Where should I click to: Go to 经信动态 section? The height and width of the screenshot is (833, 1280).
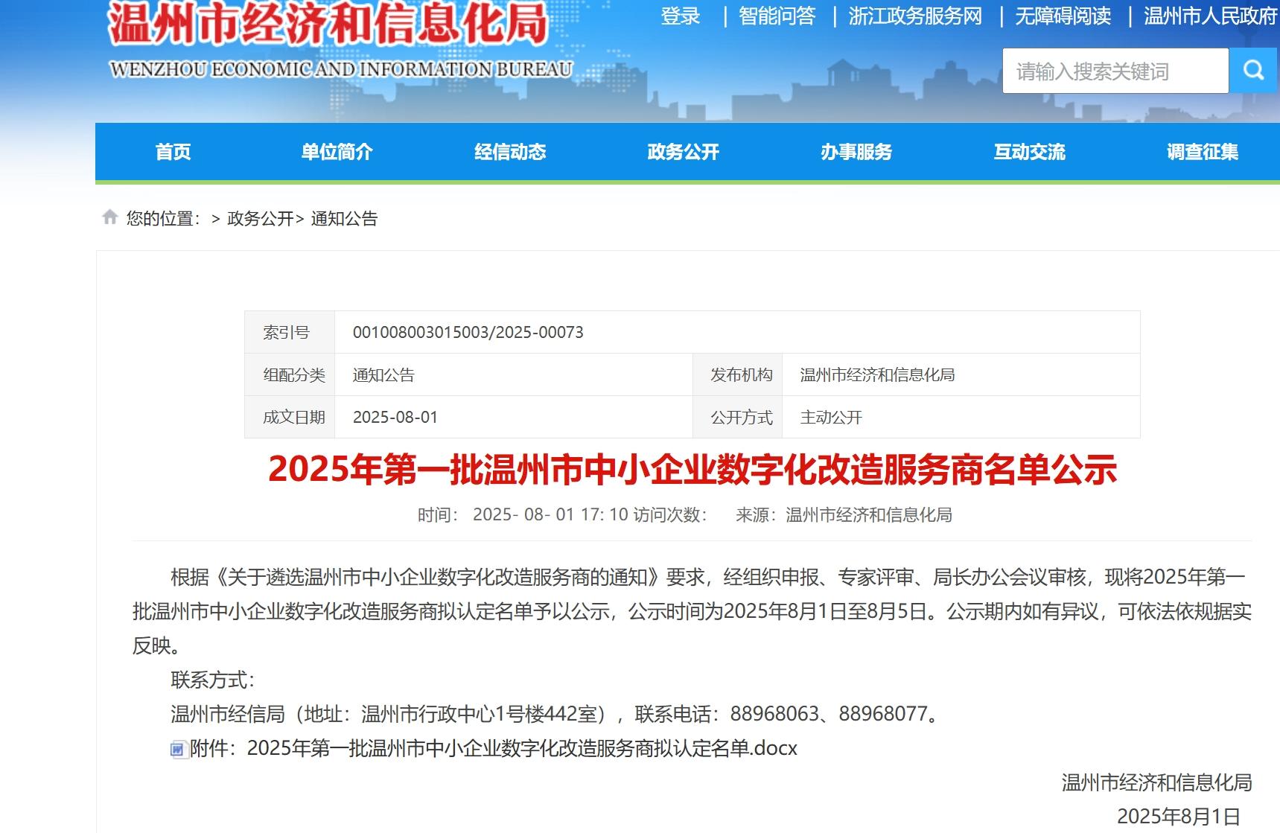point(510,152)
